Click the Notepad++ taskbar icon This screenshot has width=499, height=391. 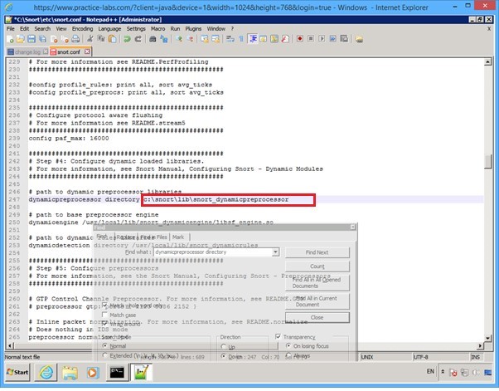[141, 372]
